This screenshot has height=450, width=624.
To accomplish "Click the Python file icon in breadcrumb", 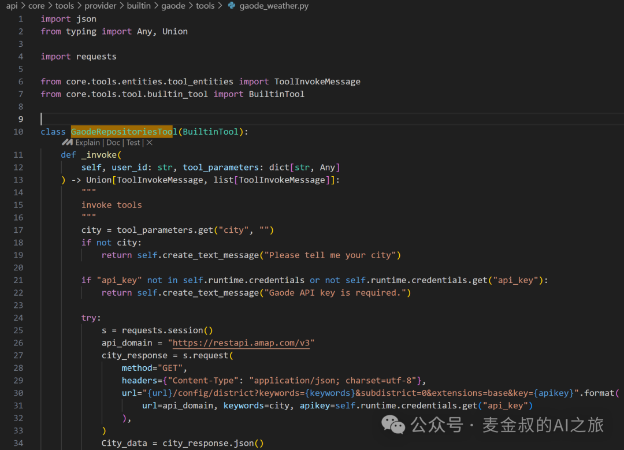I will click(231, 6).
